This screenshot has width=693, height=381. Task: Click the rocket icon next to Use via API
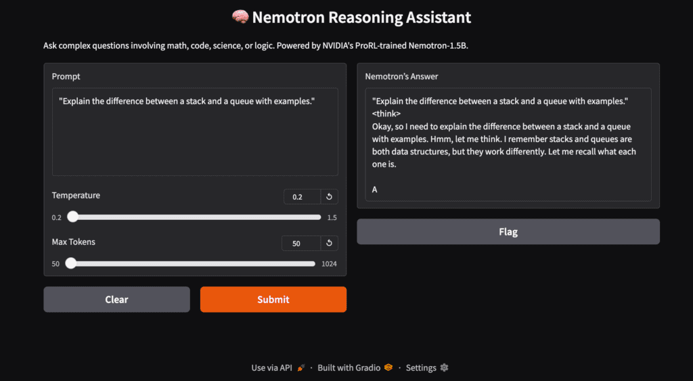(301, 367)
